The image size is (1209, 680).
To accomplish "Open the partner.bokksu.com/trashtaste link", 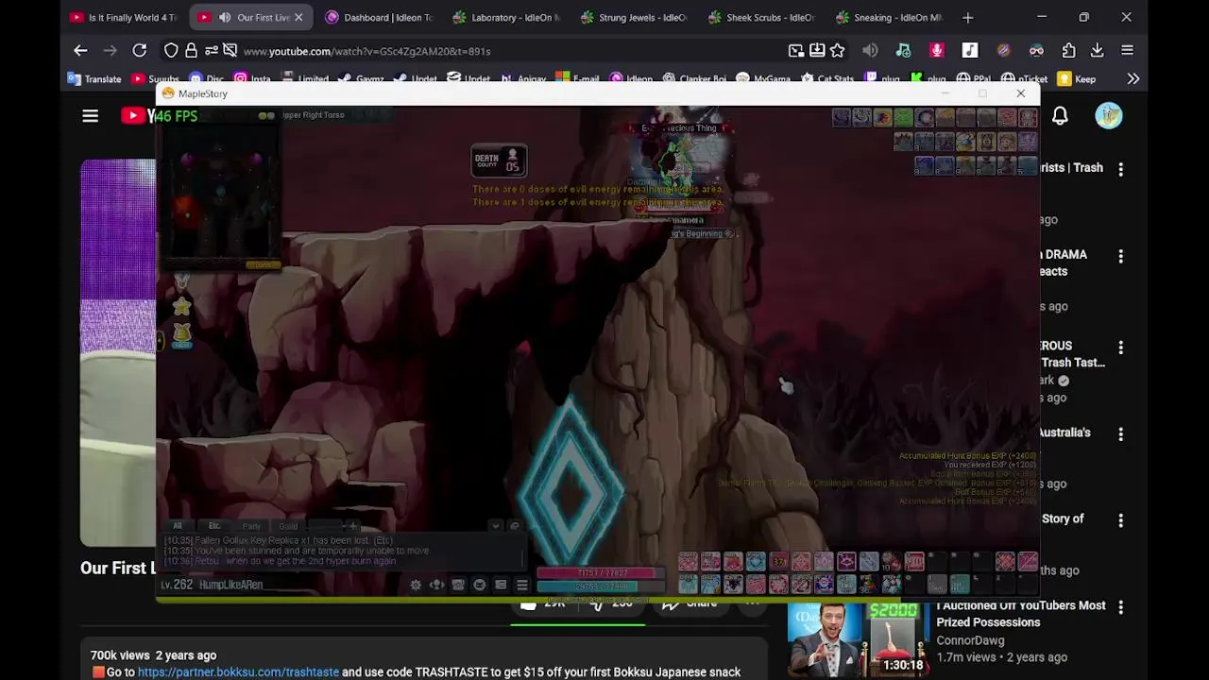I will (x=238, y=672).
